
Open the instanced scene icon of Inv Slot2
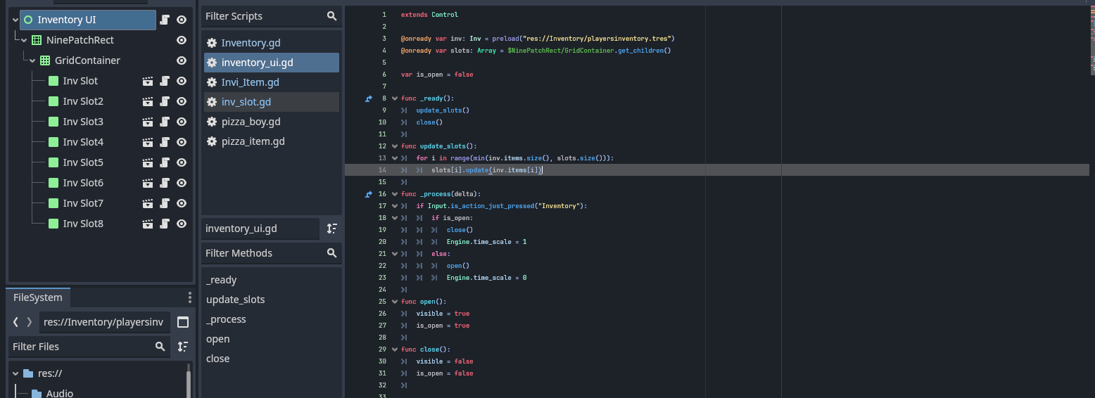point(148,101)
